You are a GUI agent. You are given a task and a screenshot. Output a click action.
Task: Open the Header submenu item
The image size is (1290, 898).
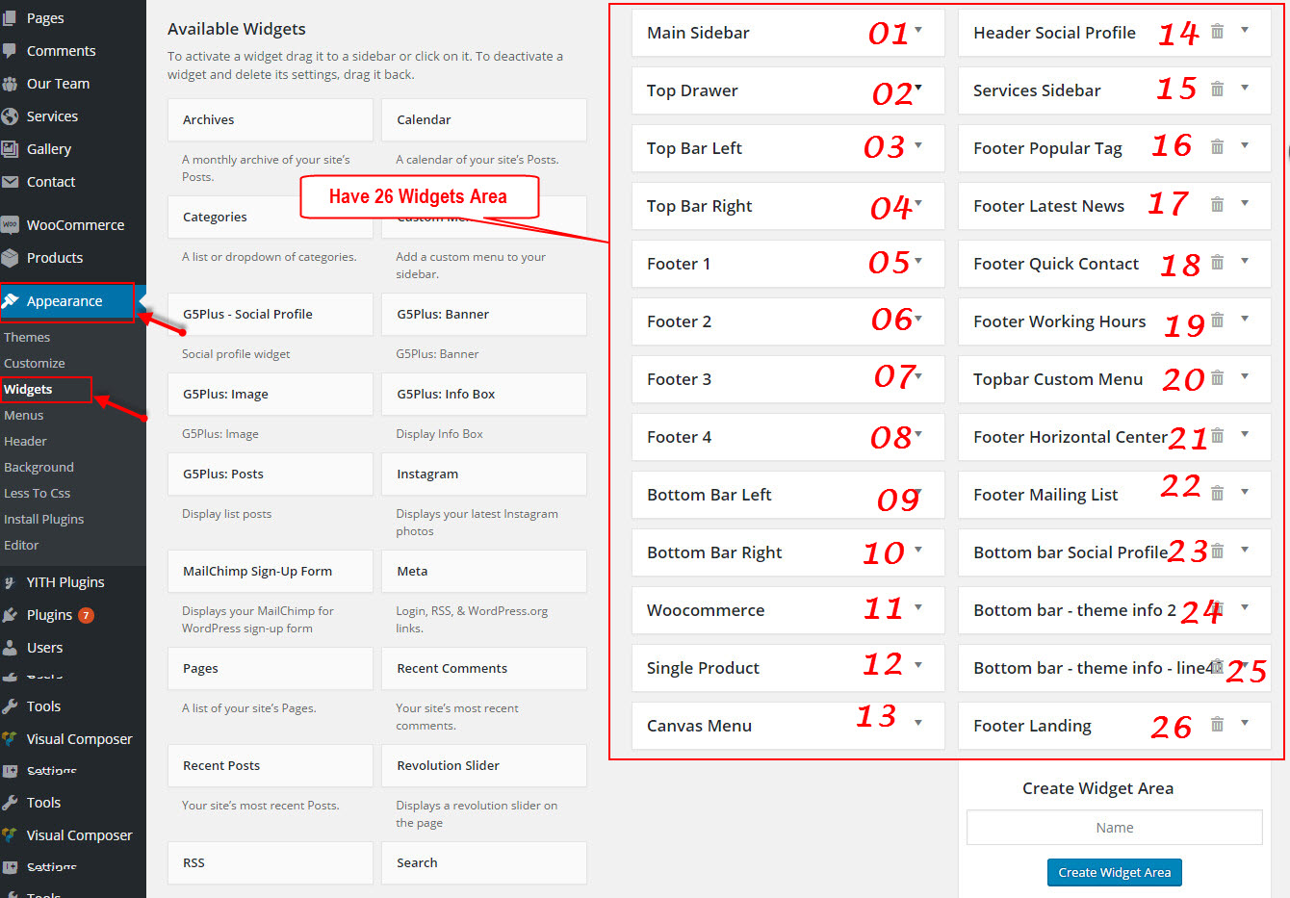coord(25,441)
